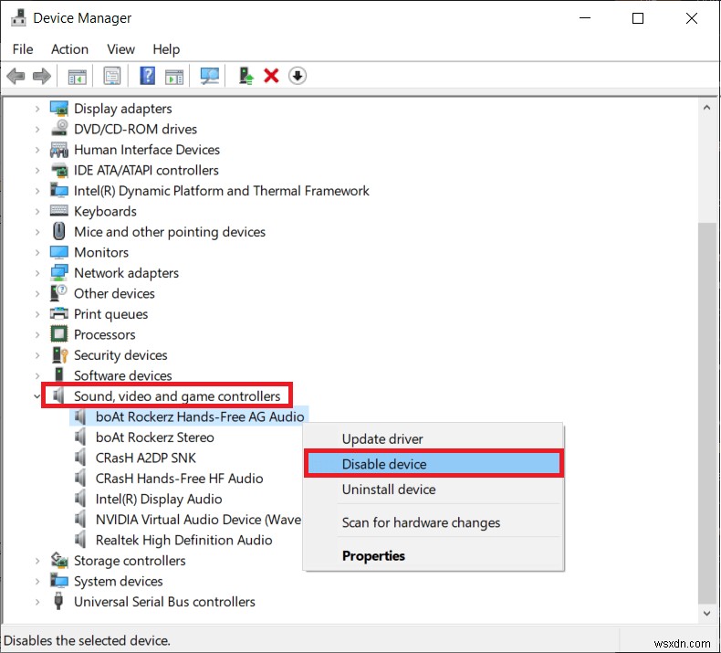Expand Universal Serial Bus controllers chevron
The height and width of the screenshot is (653, 721).
click(x=37, y=602)
